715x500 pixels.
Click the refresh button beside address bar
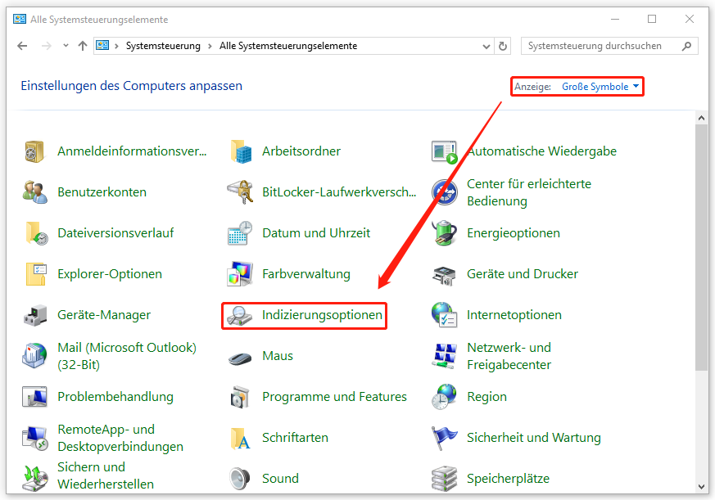tap(503, 47)
